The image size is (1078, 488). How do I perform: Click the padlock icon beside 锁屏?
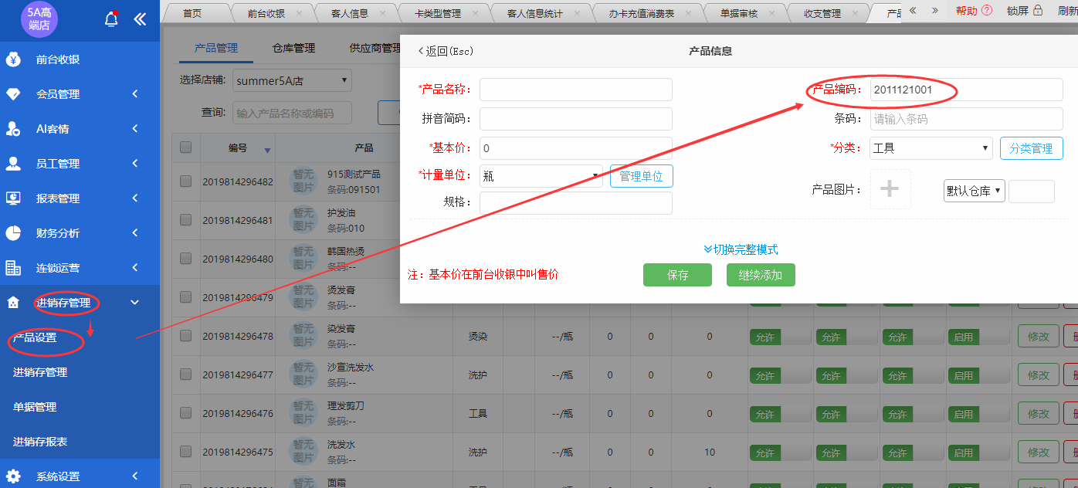point(1038,11)
